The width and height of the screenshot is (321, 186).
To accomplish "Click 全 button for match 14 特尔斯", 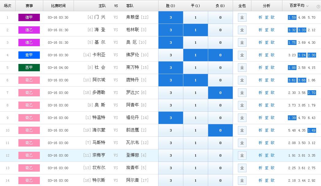I will 242,180.
